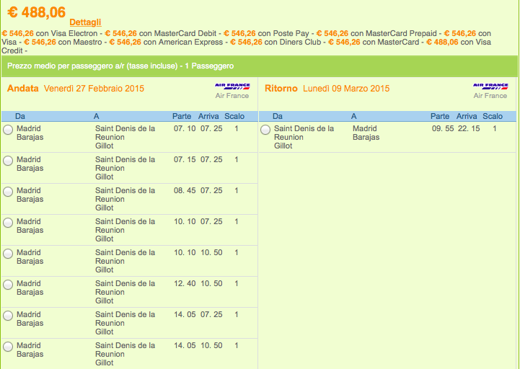The width and height of the screenshot is (520, 369).
Task: Select outbound flight departing 07. 15
Action: tap(8, 161)
